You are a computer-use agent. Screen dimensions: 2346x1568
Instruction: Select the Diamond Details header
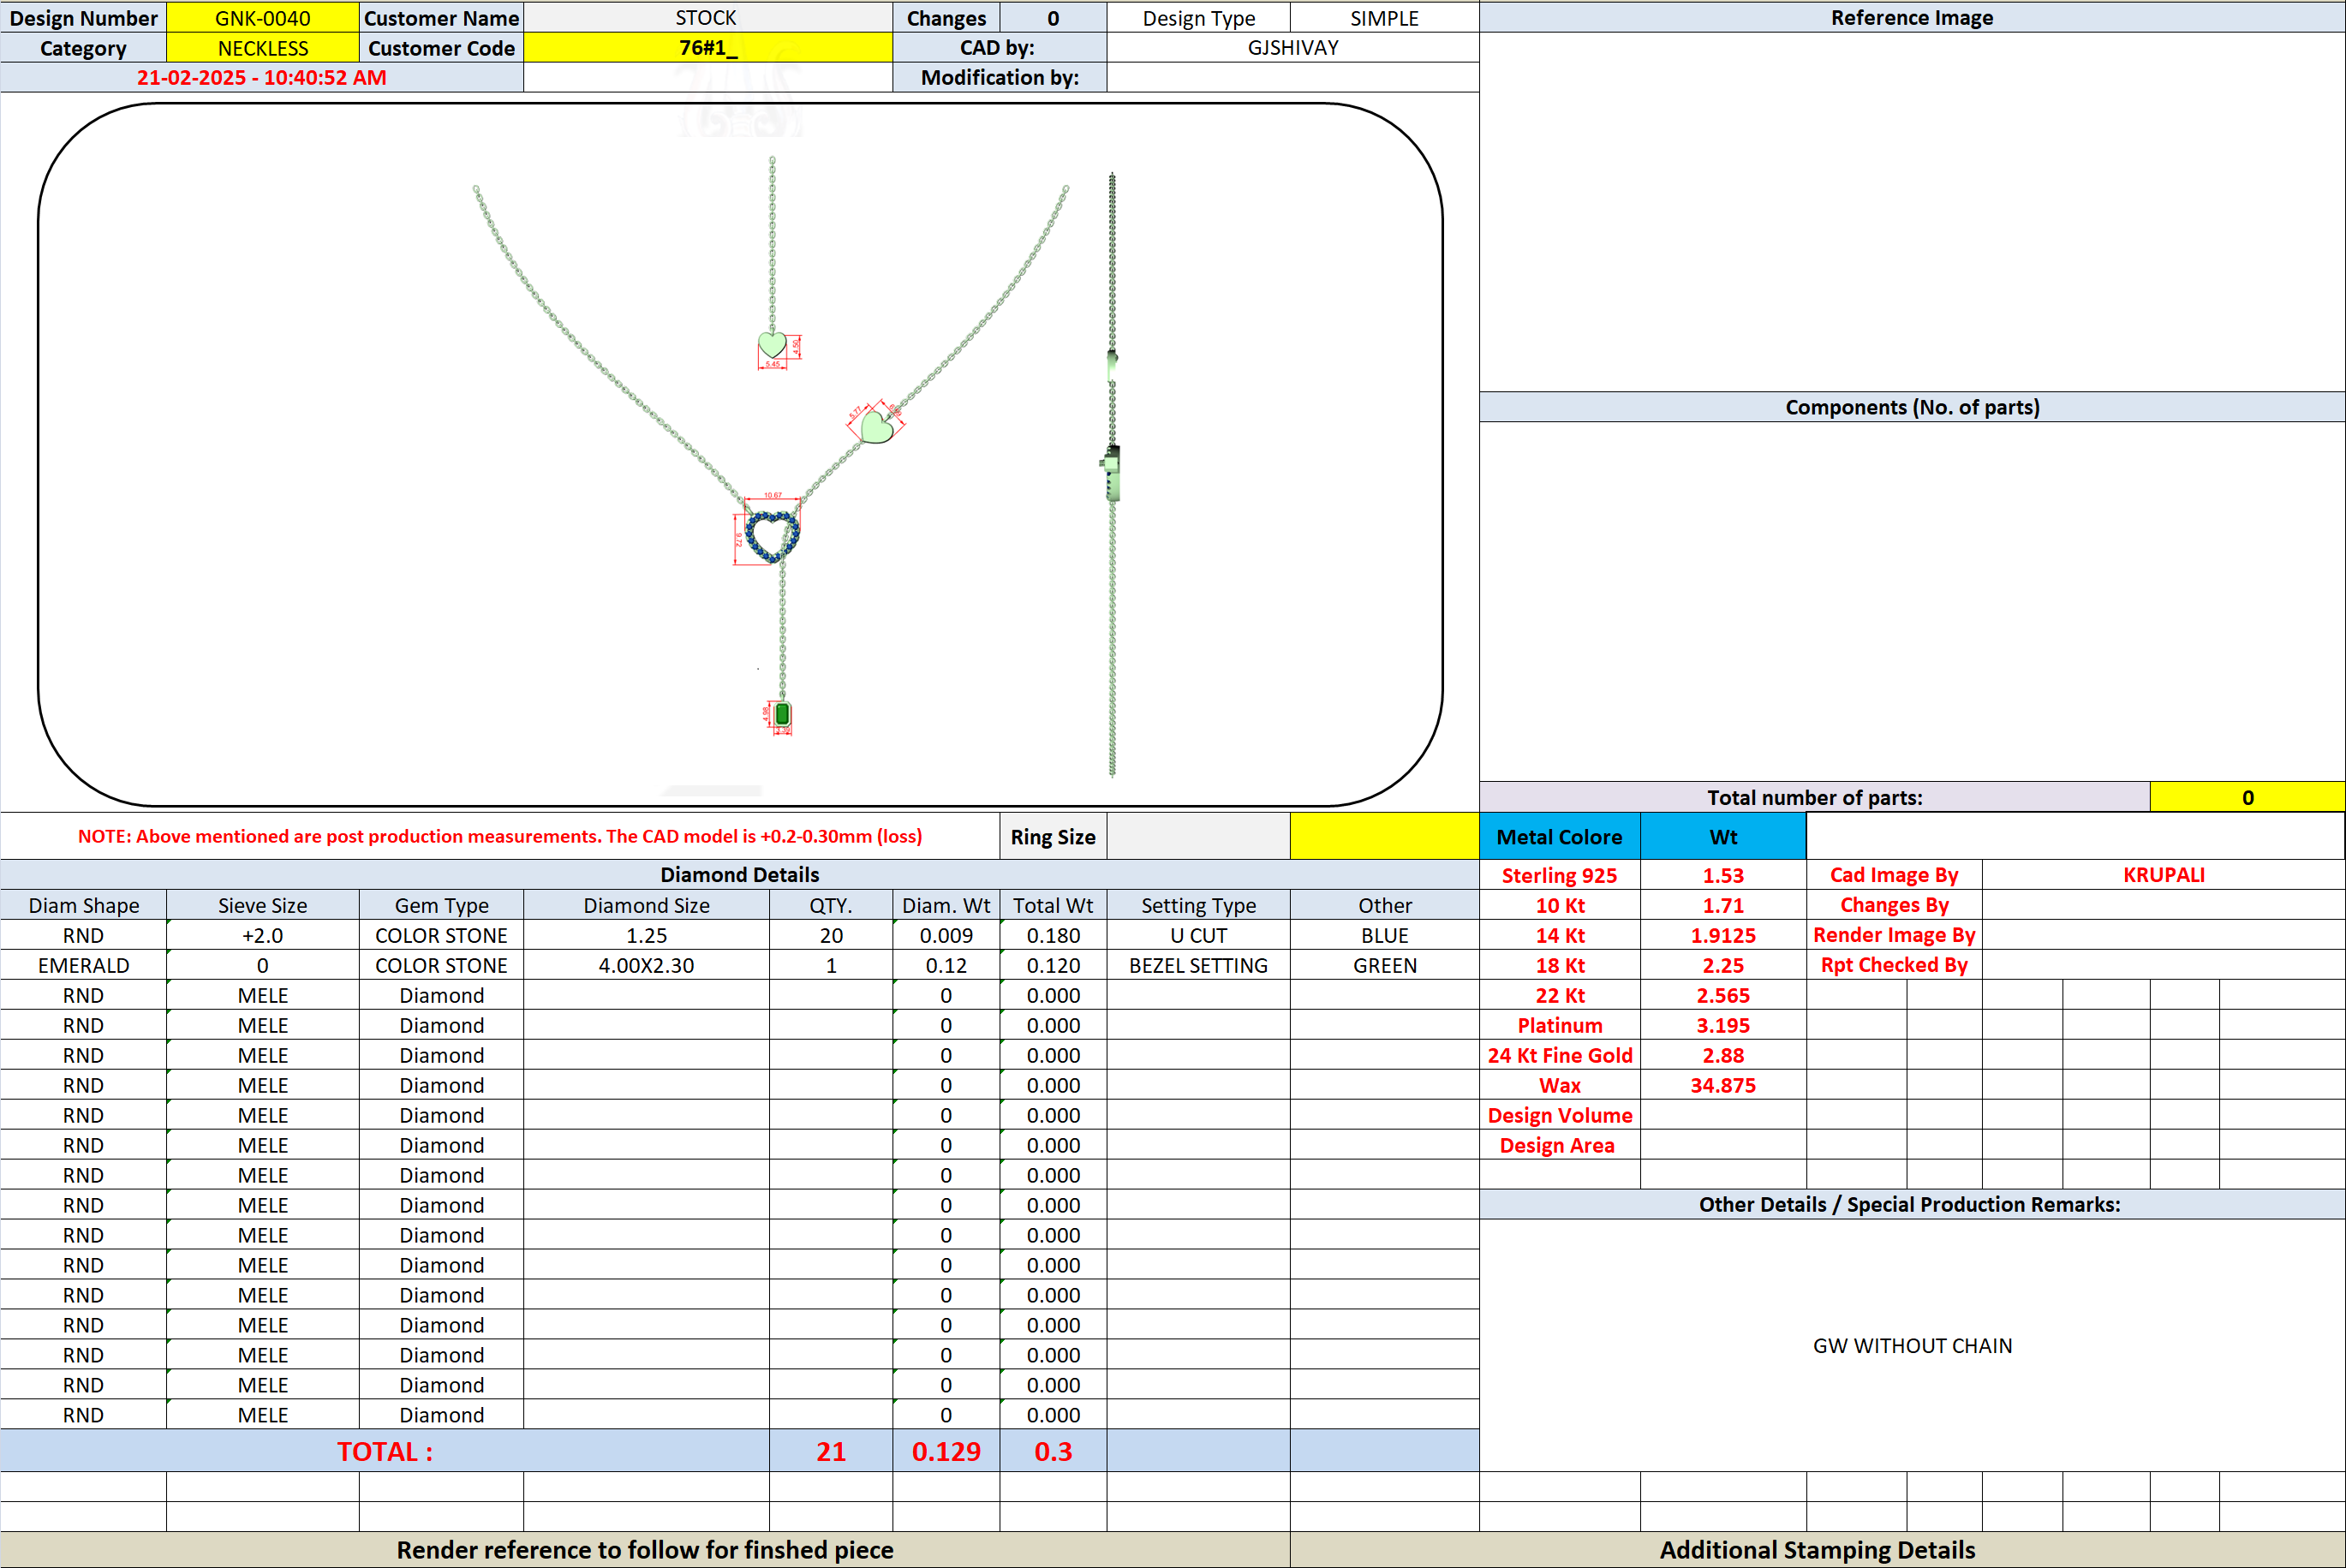tap(739, 874)
